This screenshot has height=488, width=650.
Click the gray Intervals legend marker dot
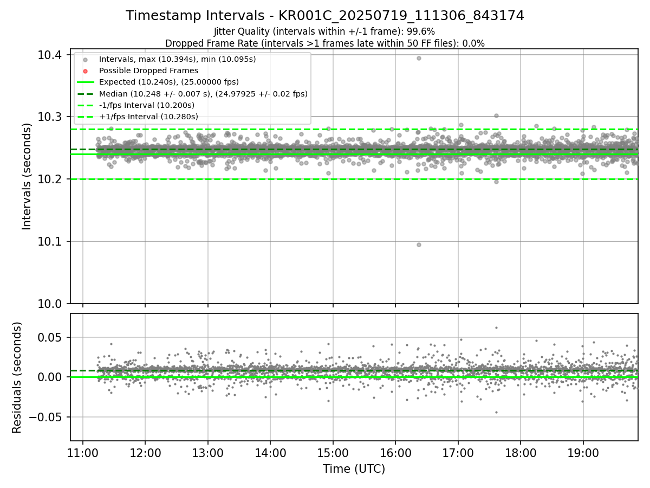click(x=85, y=59)
